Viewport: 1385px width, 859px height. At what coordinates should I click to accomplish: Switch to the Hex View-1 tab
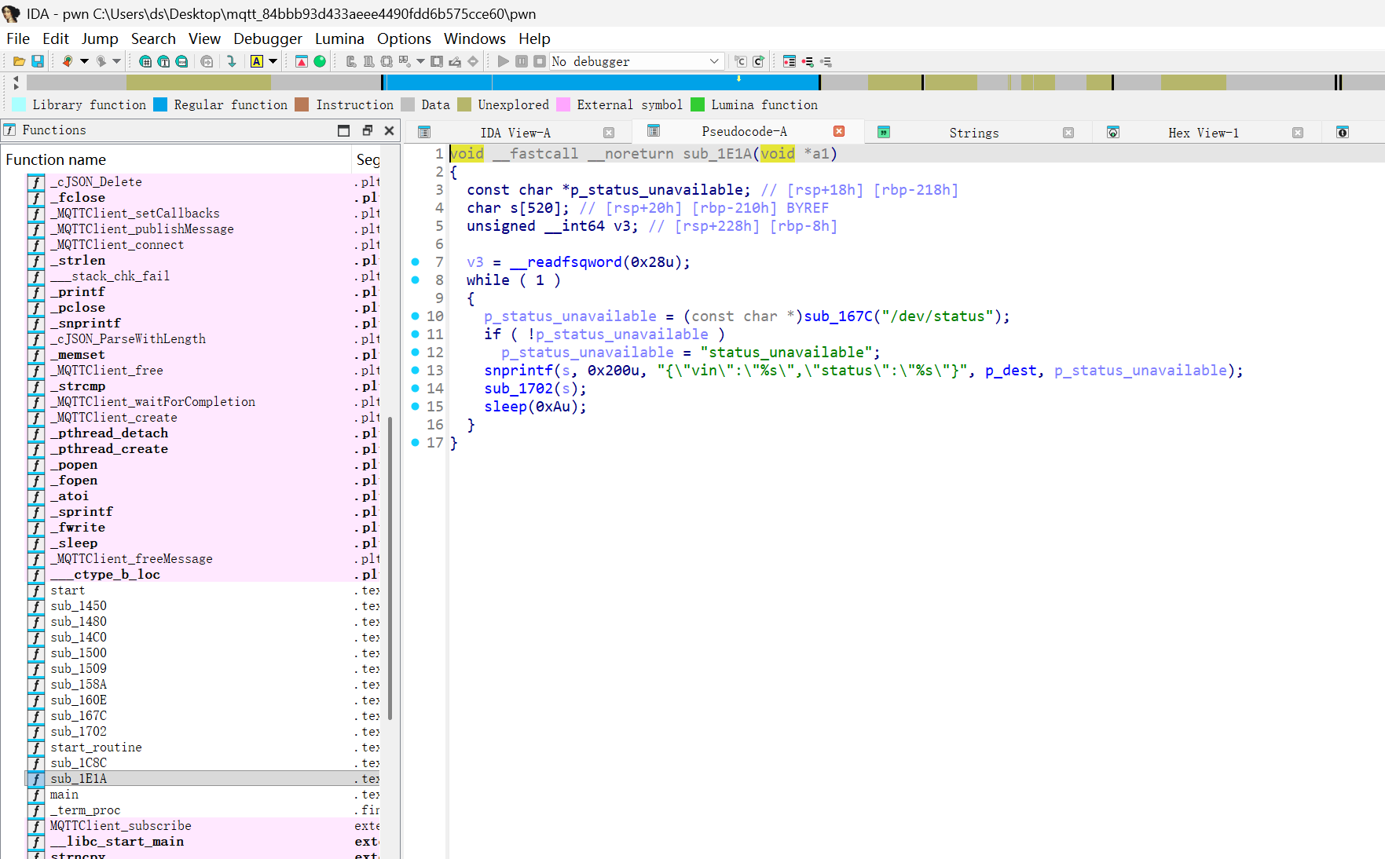pos(1203,133)
